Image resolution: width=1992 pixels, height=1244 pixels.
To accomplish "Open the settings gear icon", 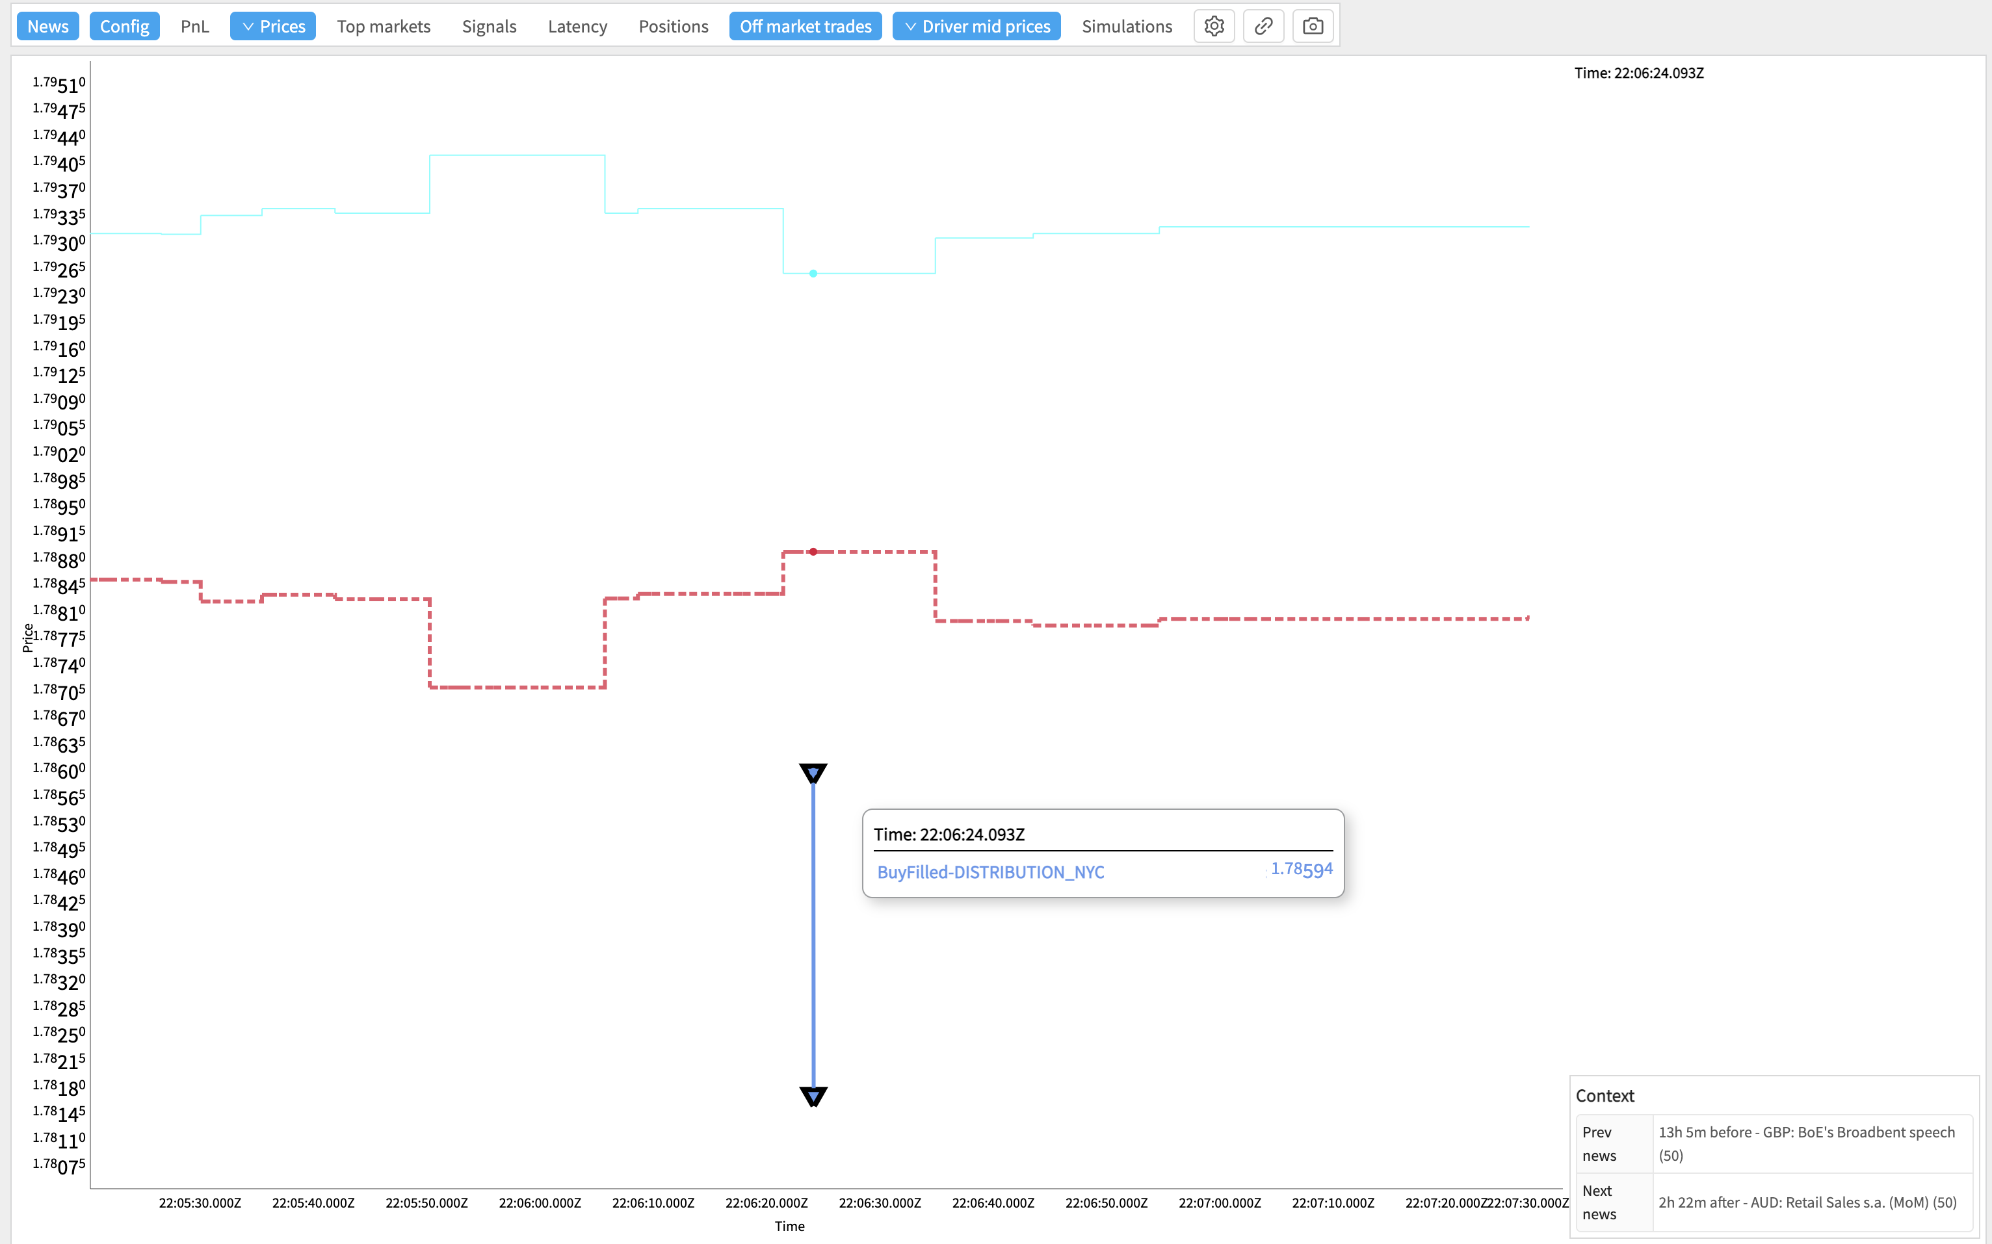I will click(1214, 27).
